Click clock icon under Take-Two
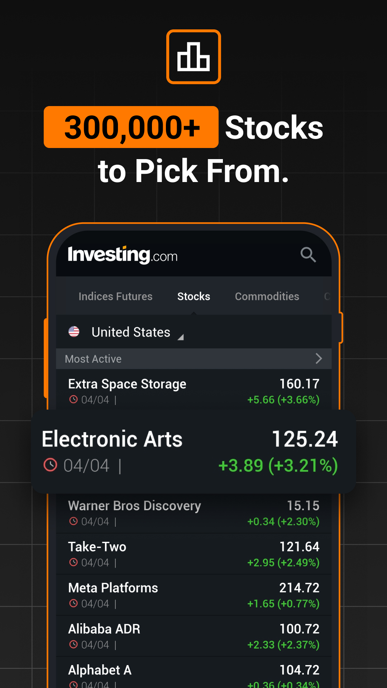This screenshot has width=387, height=688. point(73,562)
